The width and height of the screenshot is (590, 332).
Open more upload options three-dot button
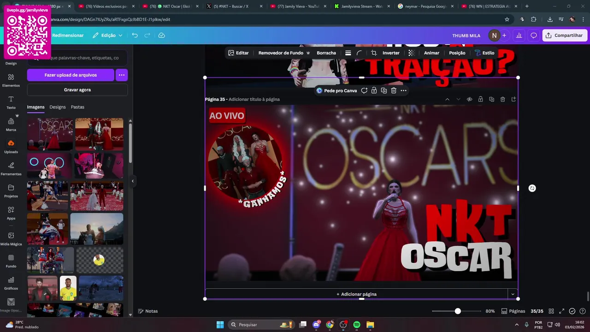click(121, 75)
